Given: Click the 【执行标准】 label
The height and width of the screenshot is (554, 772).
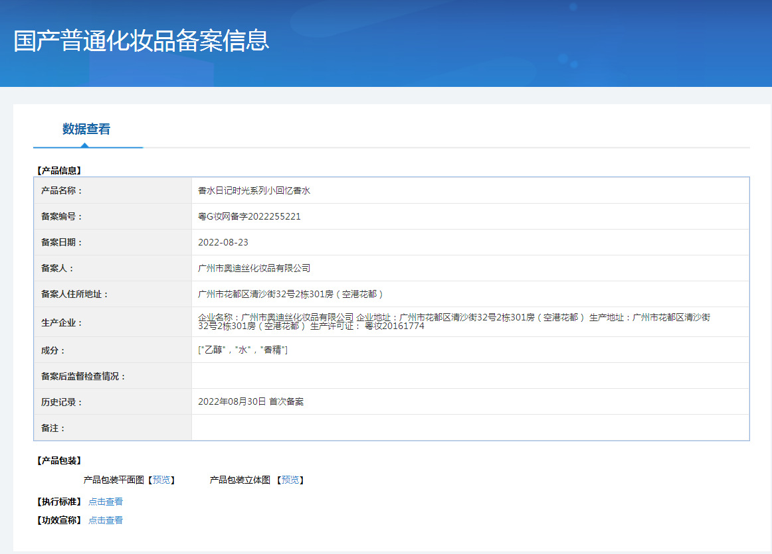Looking at the screenshot, I should point(59,502).
